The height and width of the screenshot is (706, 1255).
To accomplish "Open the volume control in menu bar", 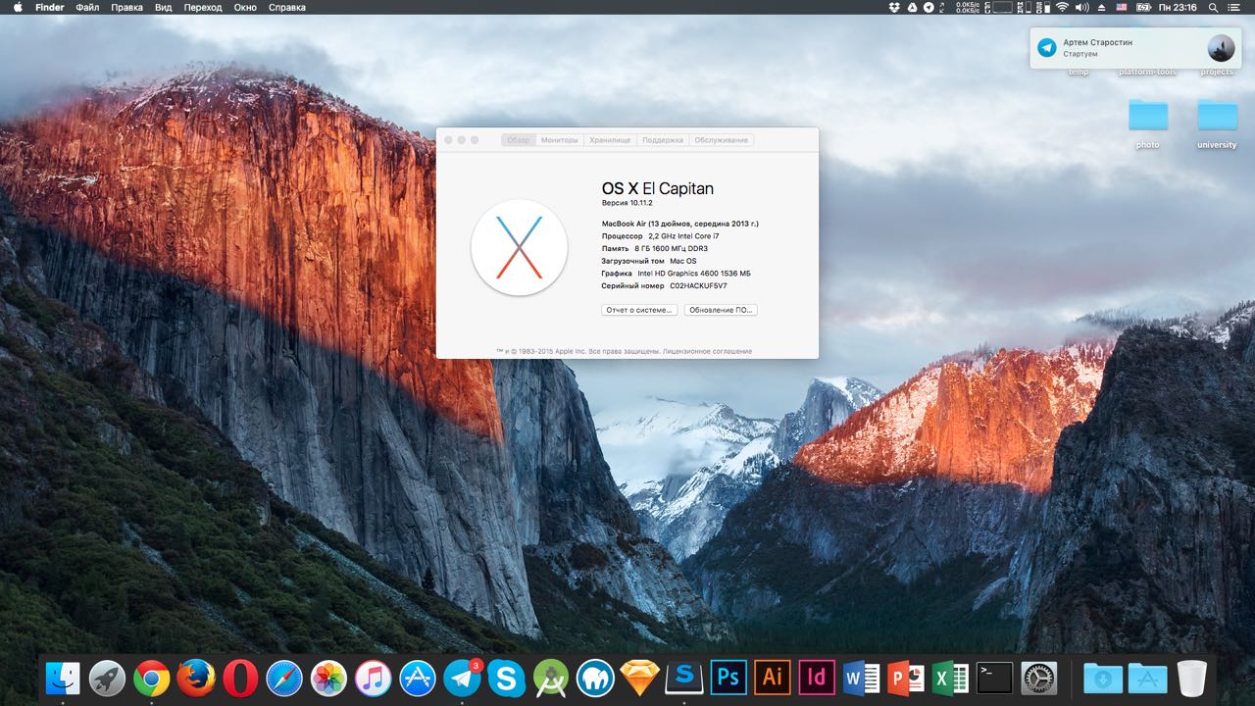I will [x=1082, y=7].
